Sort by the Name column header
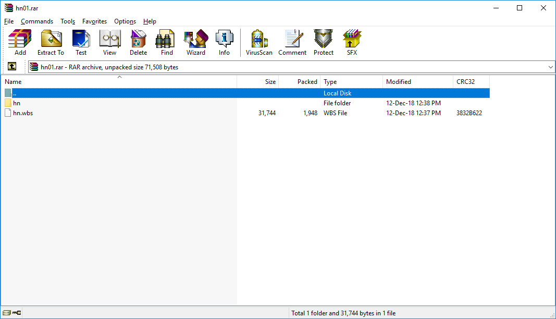 [119, 82]
